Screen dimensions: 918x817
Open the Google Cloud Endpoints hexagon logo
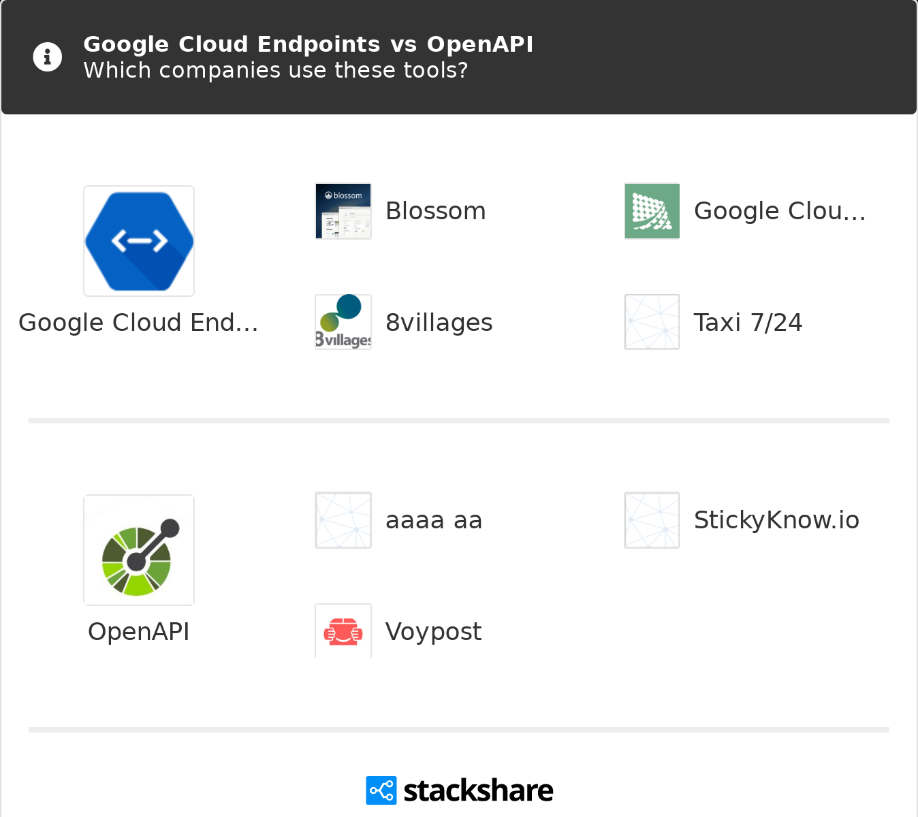click(139, 241)
